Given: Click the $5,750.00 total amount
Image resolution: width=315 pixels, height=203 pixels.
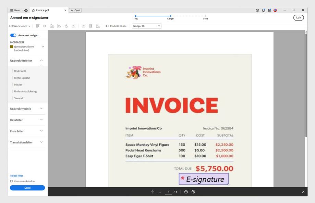Looking at the screenshot, I should (x=214, y=168).
